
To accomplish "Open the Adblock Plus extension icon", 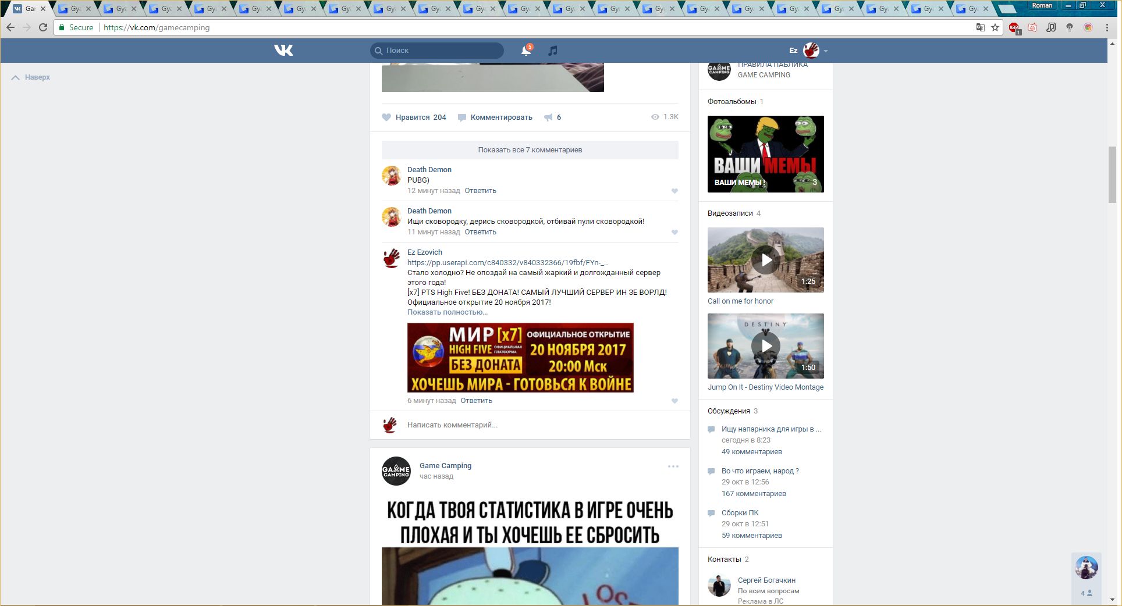I will click(x=1014, y=28).
